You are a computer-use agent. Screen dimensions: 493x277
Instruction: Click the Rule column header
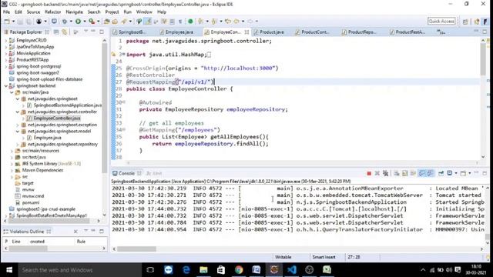click(81, 241)
